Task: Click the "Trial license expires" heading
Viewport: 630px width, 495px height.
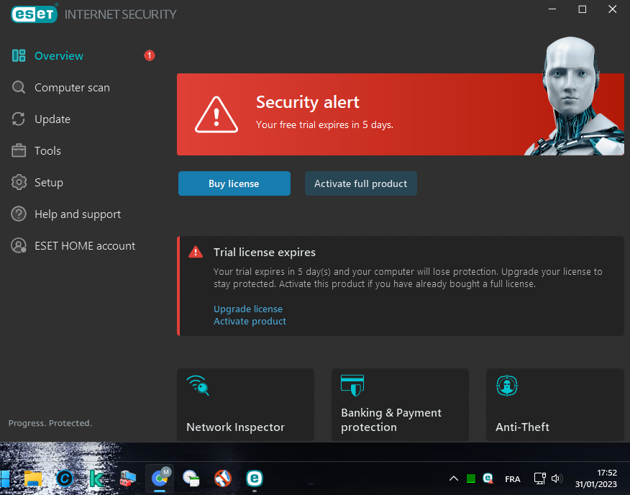Action: pyautogui.click(x=265, y=252)
